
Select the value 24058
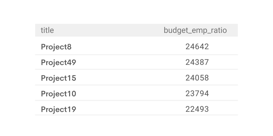(197, 78)
